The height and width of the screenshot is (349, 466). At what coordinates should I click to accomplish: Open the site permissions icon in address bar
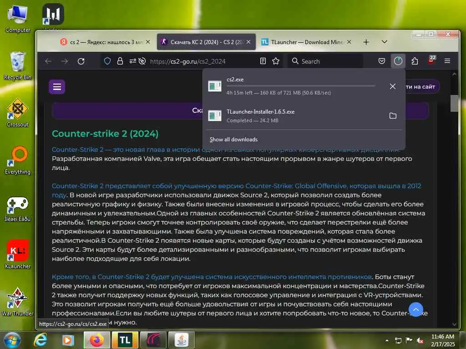coord(132,61)
